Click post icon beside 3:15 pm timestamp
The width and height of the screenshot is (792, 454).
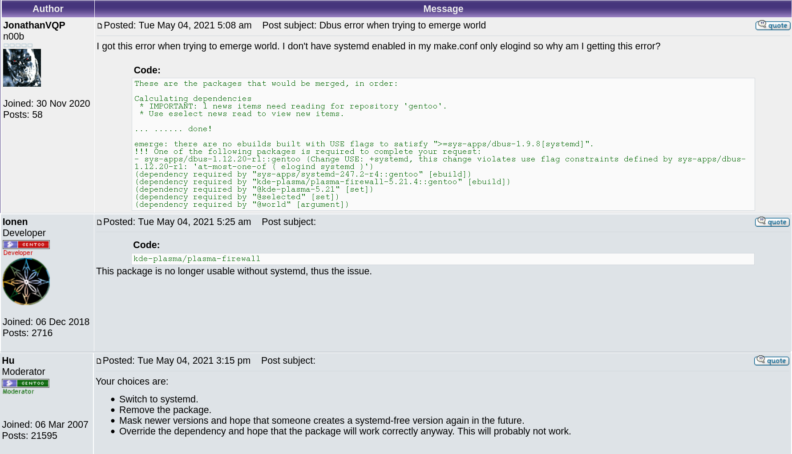click(99, 361)
